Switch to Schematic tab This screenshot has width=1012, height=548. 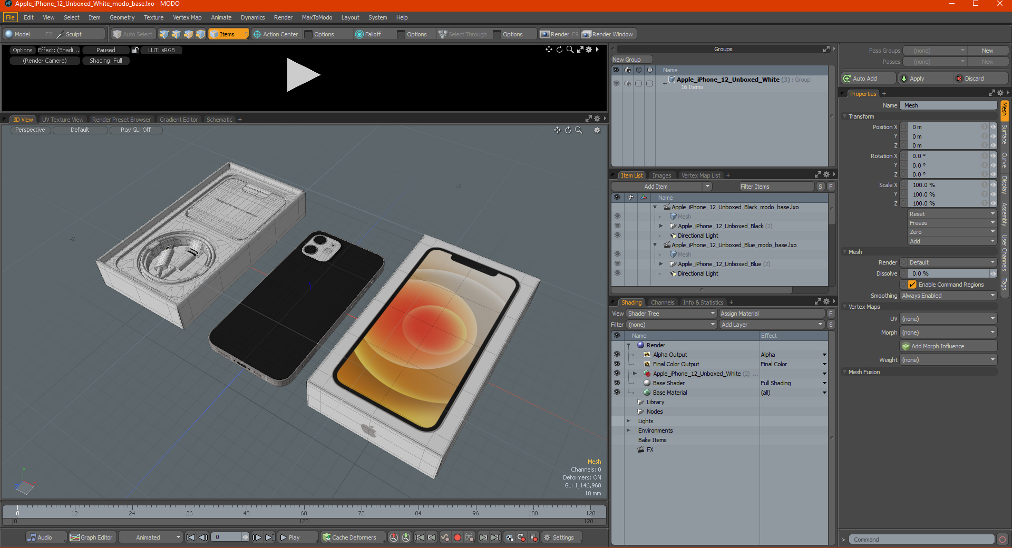pos(219,120)
